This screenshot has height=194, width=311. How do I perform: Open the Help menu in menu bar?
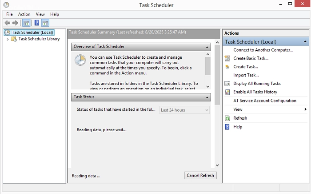[x=54, y=14]
